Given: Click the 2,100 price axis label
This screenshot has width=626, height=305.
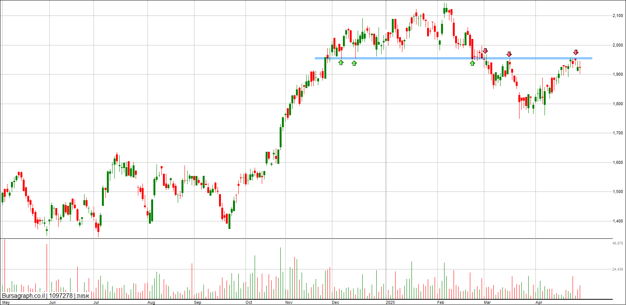Looking at the screenshot, I should (x=618, y=16).
